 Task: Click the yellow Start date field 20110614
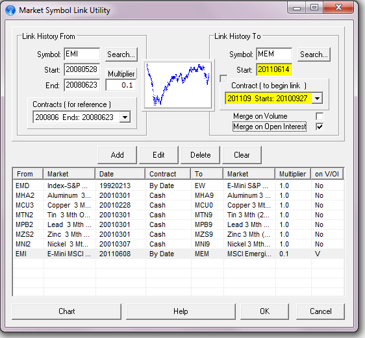pos(274,69)
